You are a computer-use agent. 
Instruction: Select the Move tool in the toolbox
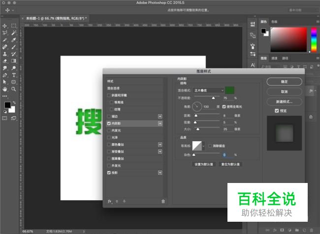[x=4, y=26]
